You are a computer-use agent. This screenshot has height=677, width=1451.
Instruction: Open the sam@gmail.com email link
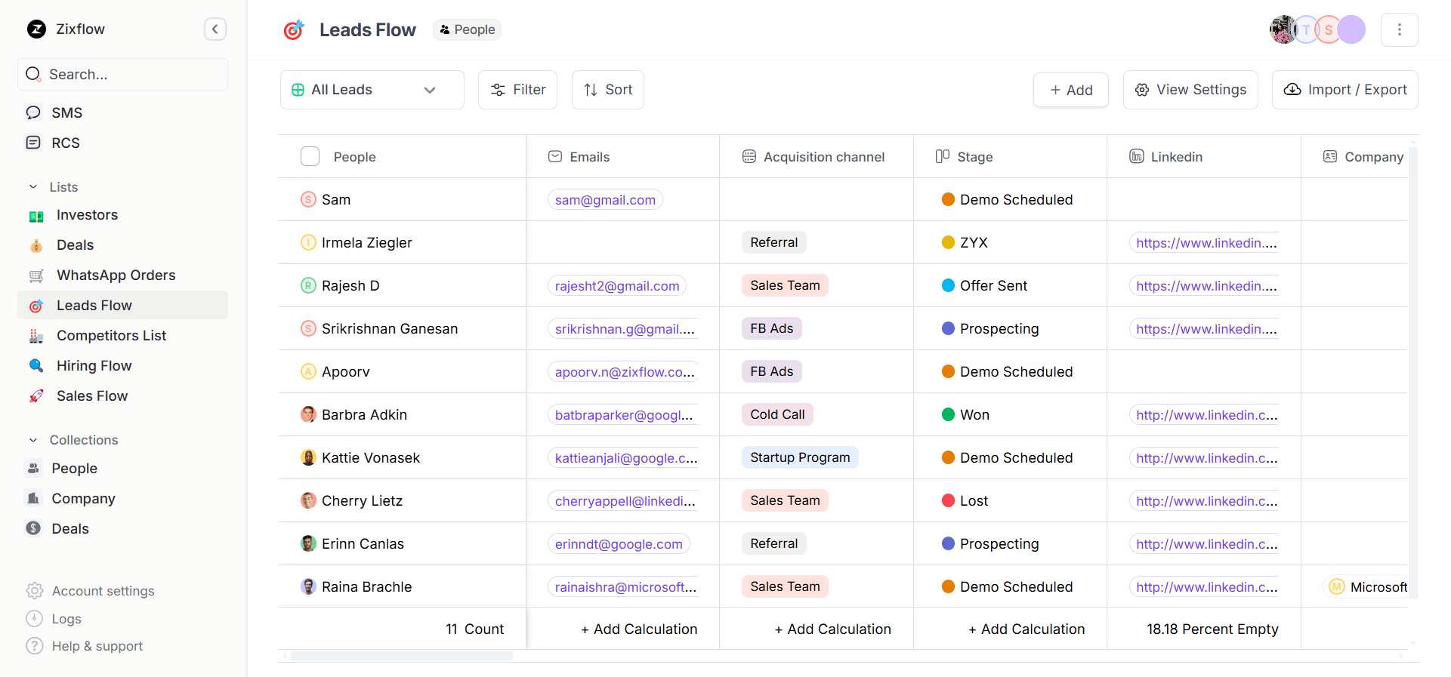pos(605,200)
